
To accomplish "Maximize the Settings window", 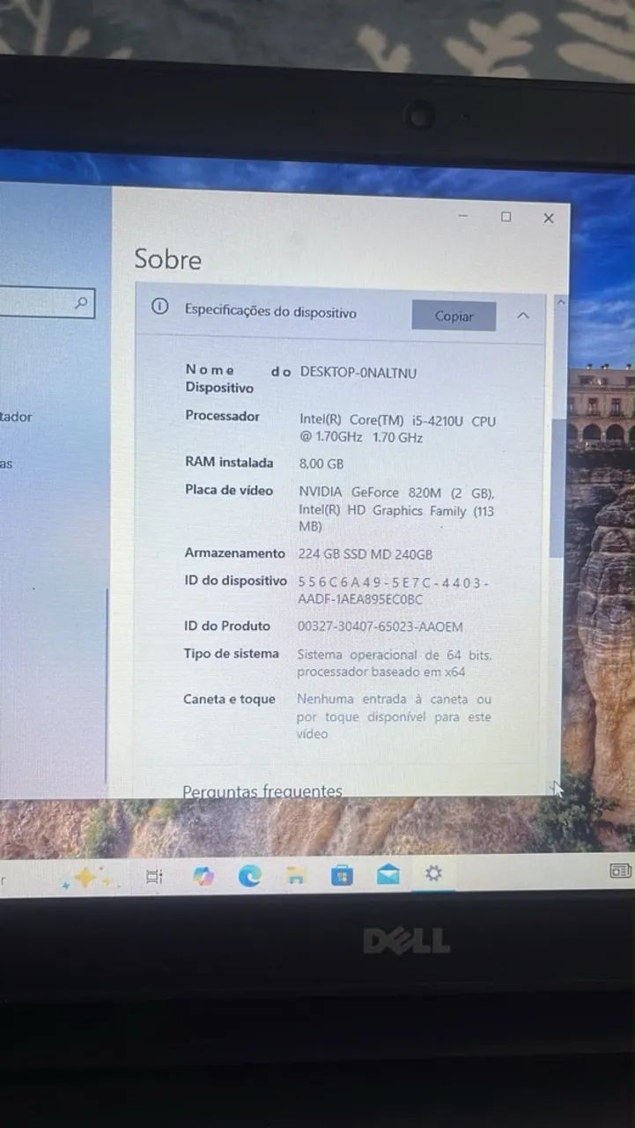I will pyautogui.click(x=506, y=217).
